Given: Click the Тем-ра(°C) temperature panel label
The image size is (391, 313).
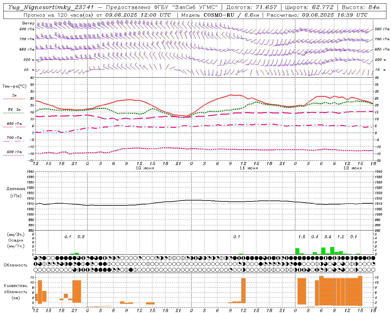Looking at the screenshot, I should coord(14,87).
